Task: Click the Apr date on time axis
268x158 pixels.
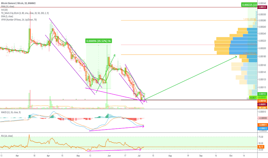Action: click(48, 156)
